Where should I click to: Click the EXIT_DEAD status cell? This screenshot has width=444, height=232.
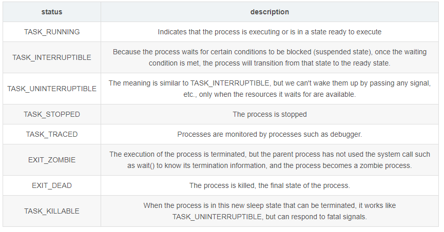coord(51,185)
